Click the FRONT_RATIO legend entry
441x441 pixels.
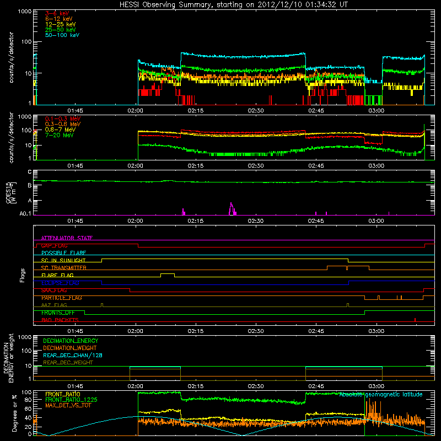click(63, 394)
